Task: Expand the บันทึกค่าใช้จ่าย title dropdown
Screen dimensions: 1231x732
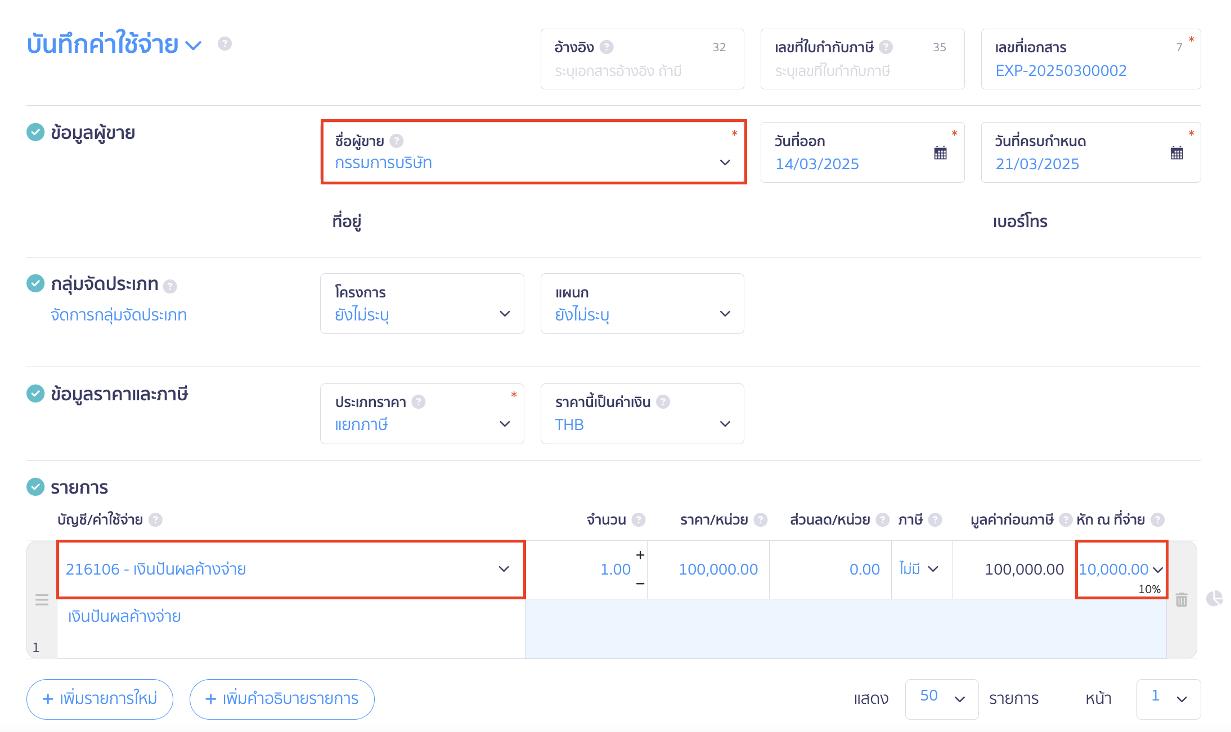Action: pos(193,46)
